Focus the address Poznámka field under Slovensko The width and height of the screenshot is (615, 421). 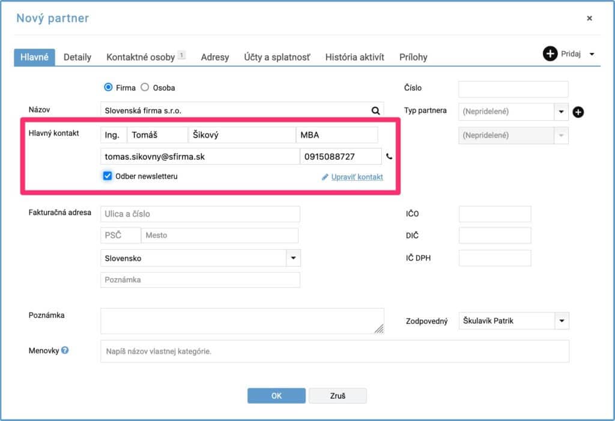click(x=200, y=280)
